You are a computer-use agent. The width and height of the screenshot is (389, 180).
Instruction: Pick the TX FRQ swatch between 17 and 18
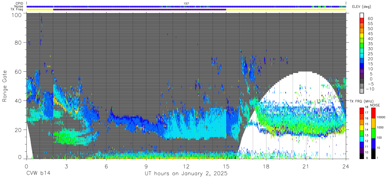coord(362,110)
